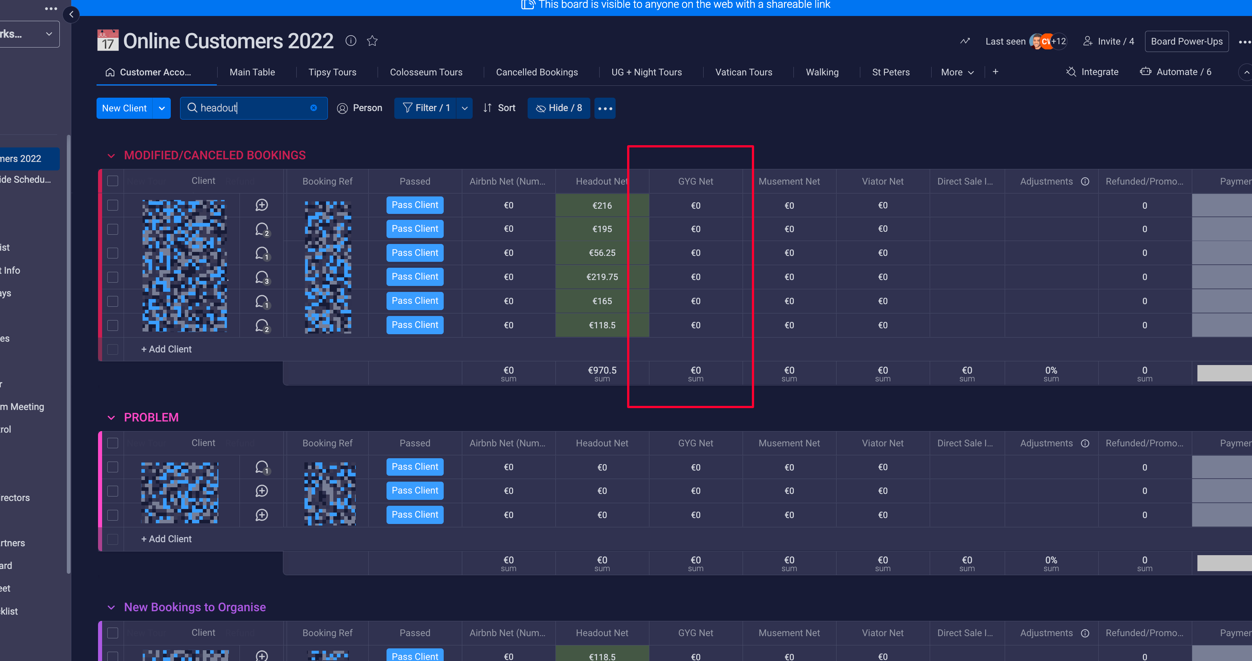
Task: Click Pass Client on the €216 row
Action: 415,205
